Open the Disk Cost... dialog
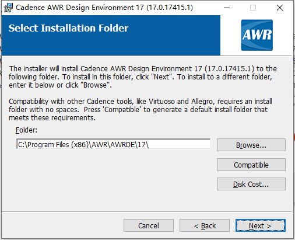 point(251,184)
